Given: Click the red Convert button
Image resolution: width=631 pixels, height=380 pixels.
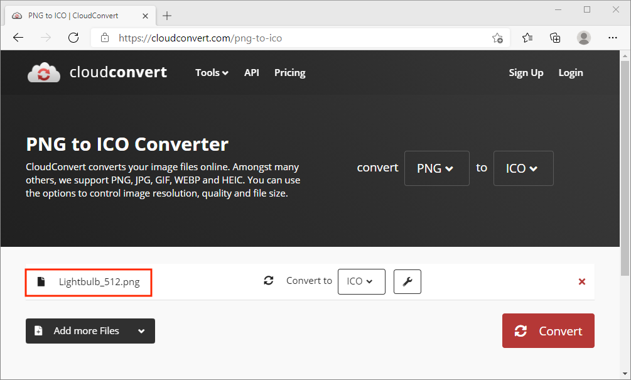Looking at the screenshot, I should click(x=548, y=330).
